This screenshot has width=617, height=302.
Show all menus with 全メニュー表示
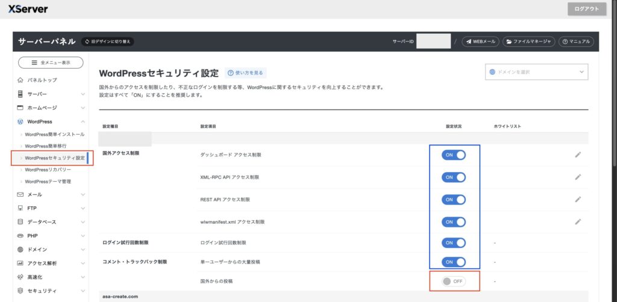pos(51,63)
